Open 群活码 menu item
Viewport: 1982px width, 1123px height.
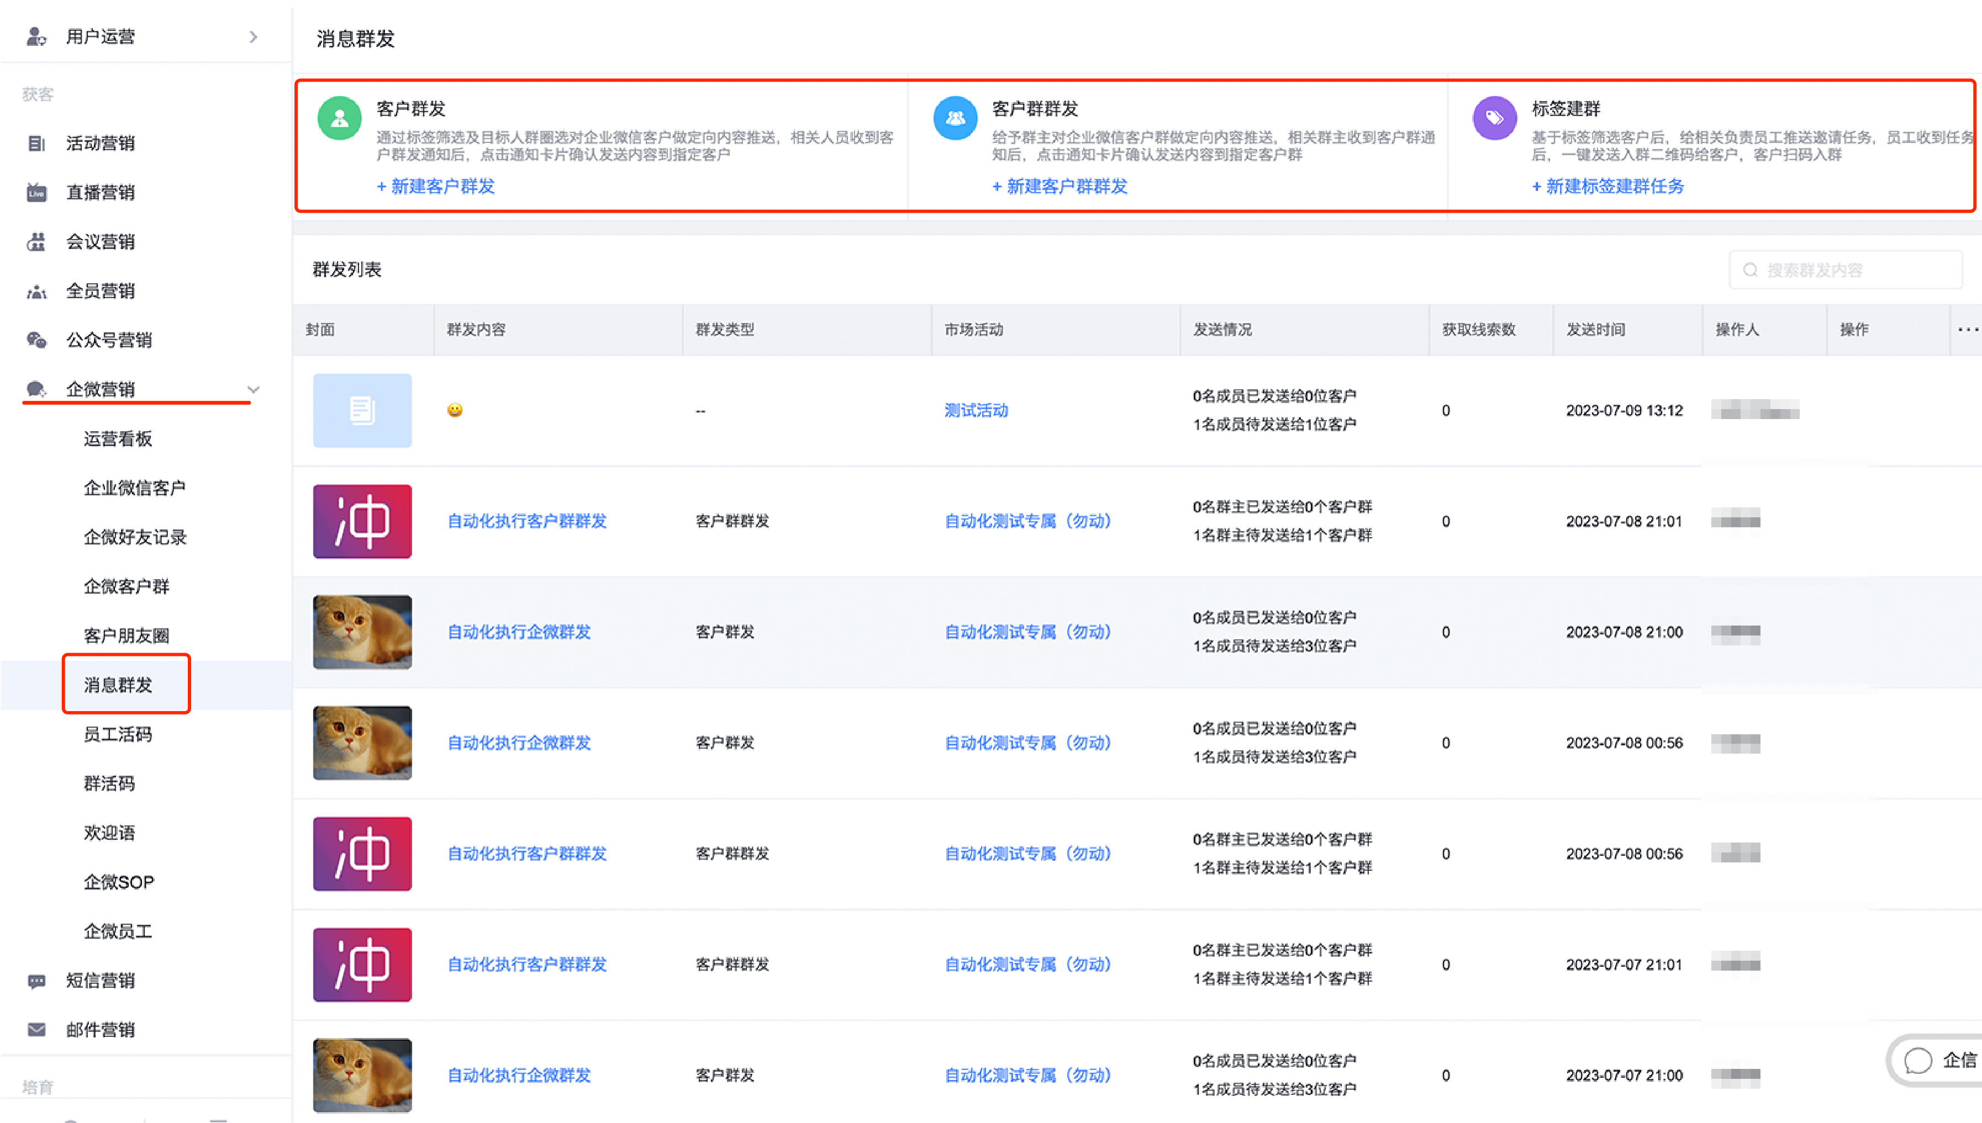point(109,783)
